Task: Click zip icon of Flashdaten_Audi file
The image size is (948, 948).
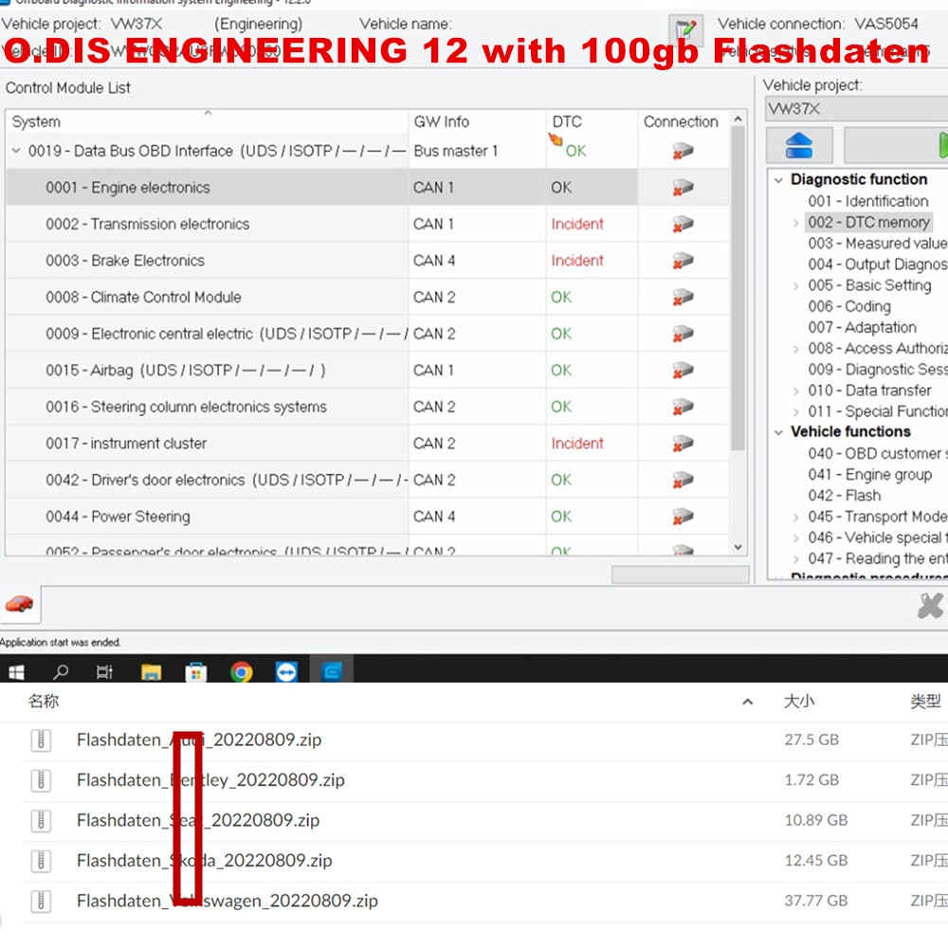Action: 41,740
